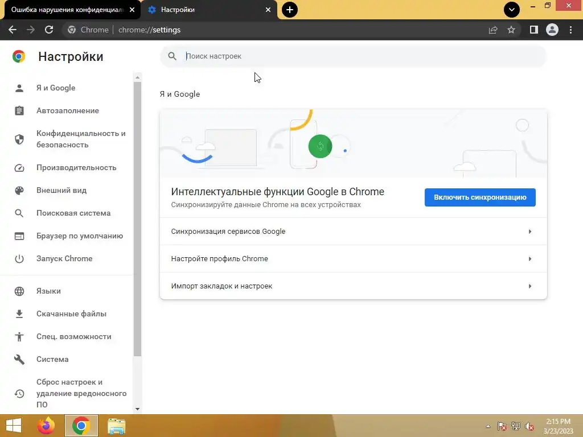Show hidden tray icons arrow

tap(488, 426)
